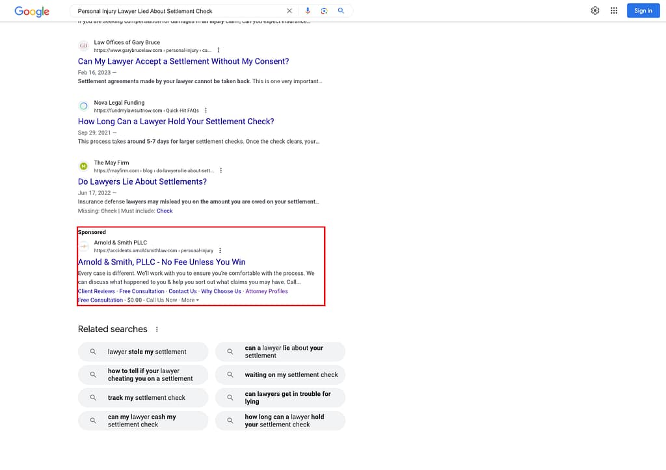The height and width of the screenshot is (470, 666).
Task: Search 'can lawyers get in trouble for lying'
Action: [280, 398]
